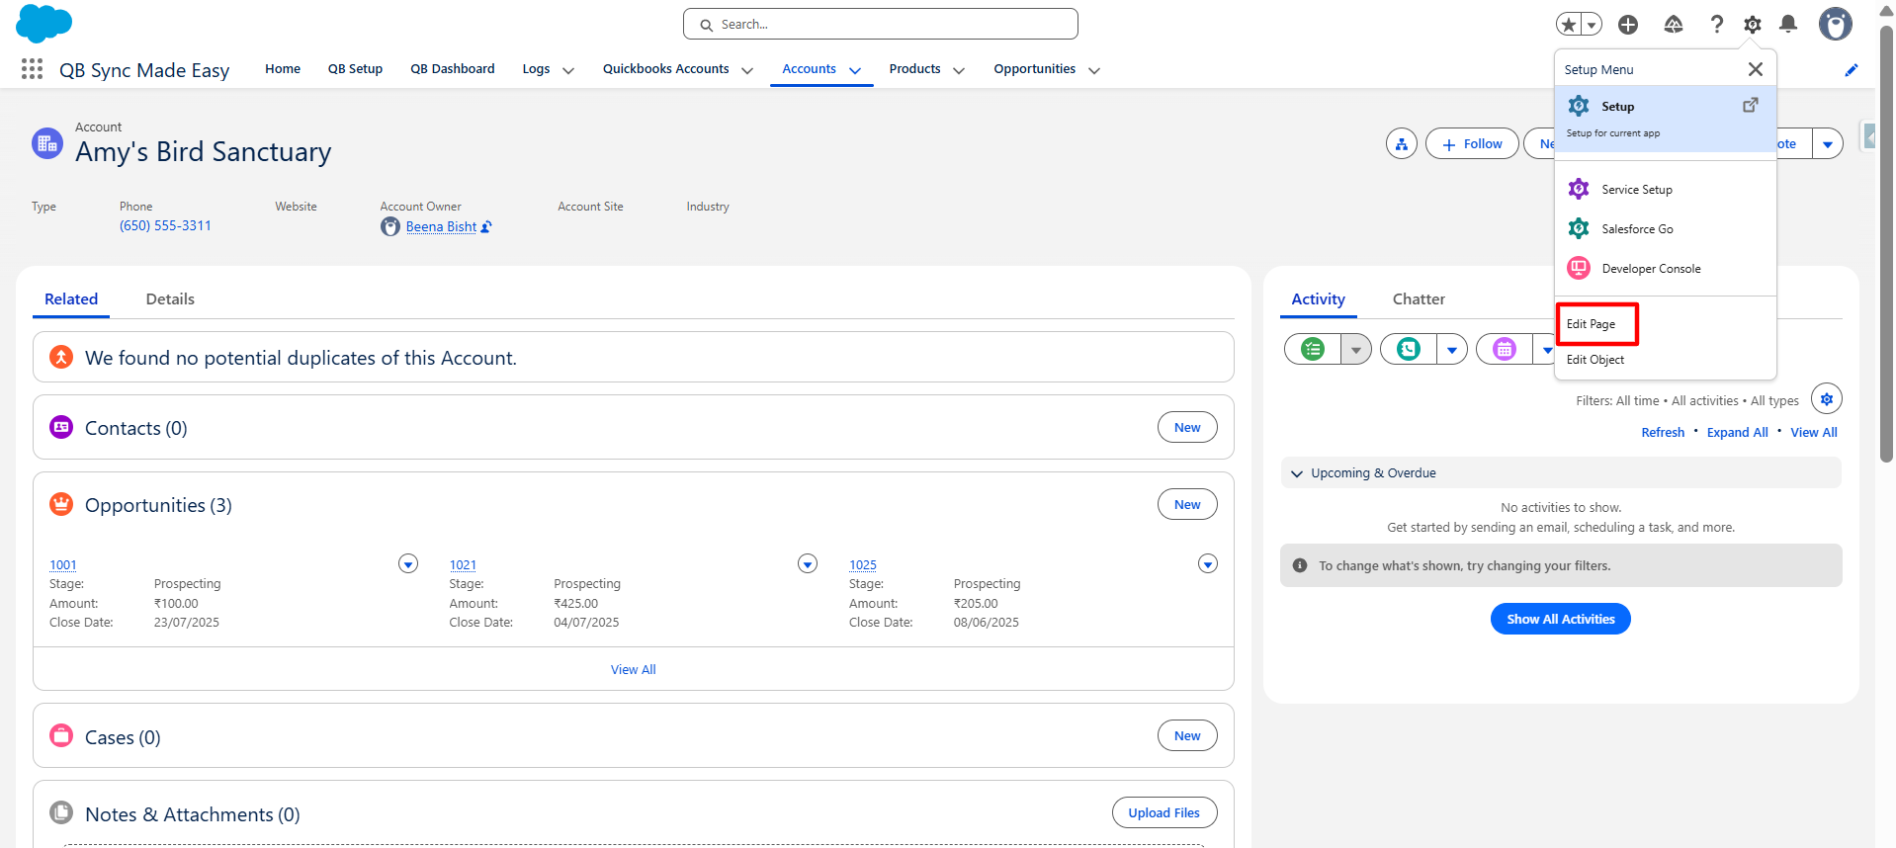
Task: Expand the Logs navigation dropdown
Action: pyautogui.click(x=568, y=70)
